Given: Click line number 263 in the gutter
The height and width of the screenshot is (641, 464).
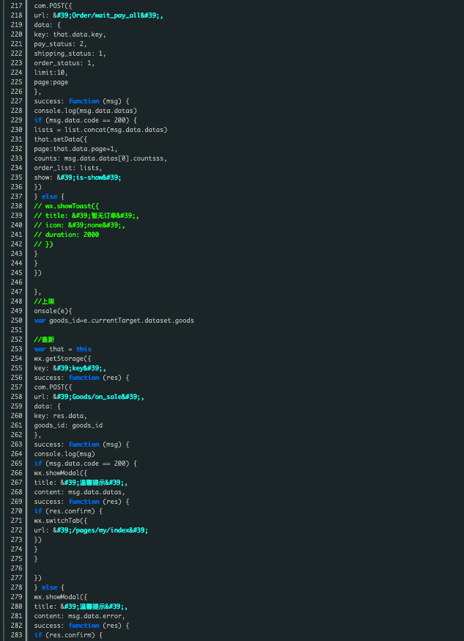Looking at the screenshot, I should (x=16, y=444).
